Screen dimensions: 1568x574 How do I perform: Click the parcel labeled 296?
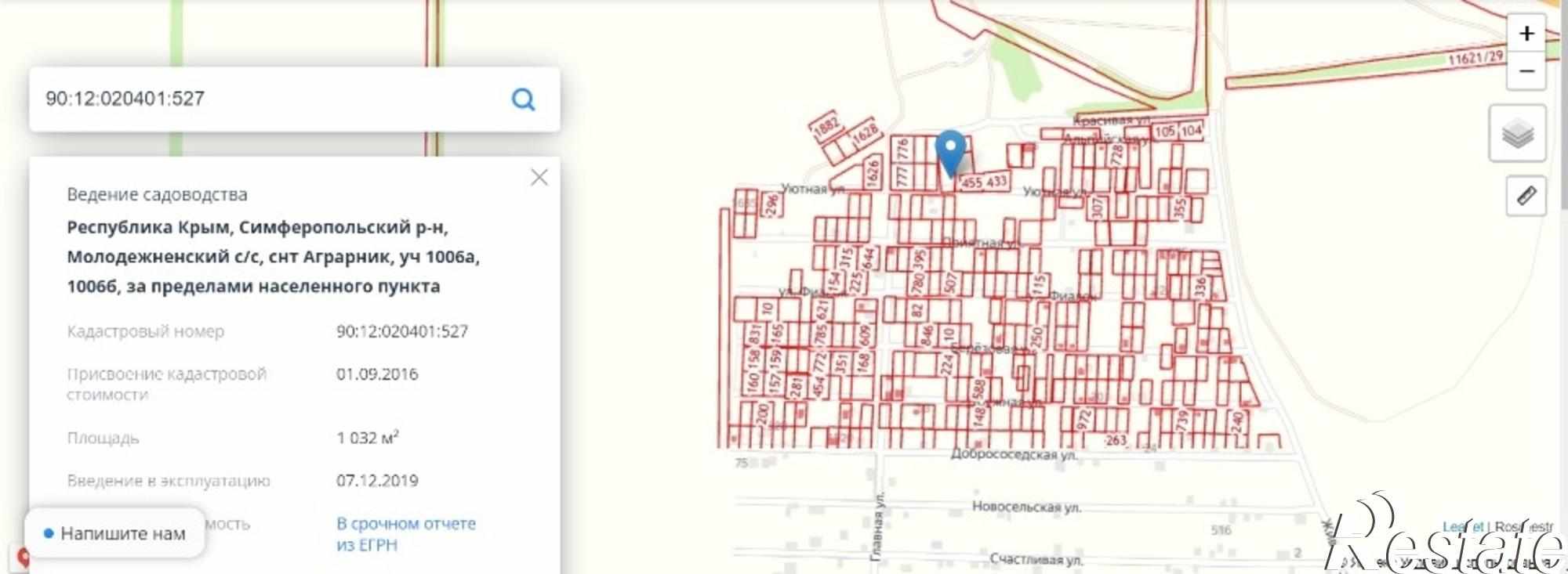771,205
